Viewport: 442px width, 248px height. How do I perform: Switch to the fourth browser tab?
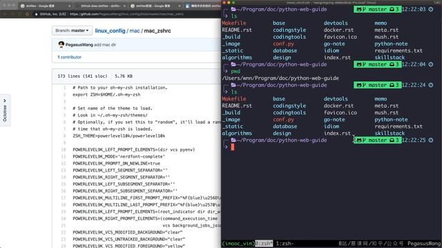tap(202, 6)
